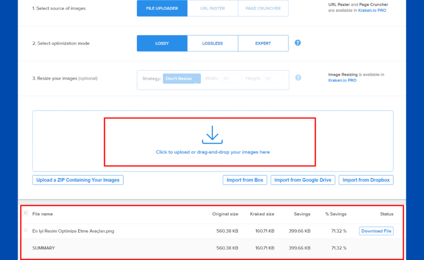Click the Kraked size column header

[262, 214]
